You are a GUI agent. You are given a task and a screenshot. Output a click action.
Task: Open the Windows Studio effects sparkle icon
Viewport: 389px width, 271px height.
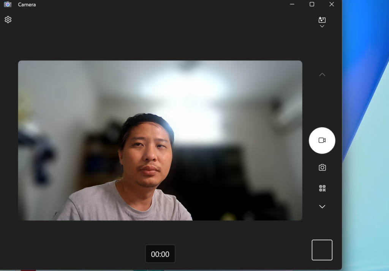coord(322,20)
